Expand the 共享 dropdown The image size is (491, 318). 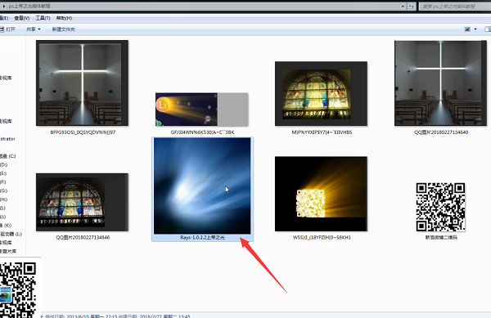tap(34, 29)
